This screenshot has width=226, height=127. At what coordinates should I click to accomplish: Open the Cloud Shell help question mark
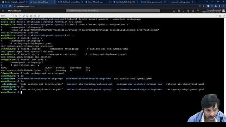(x=20, y=16)
